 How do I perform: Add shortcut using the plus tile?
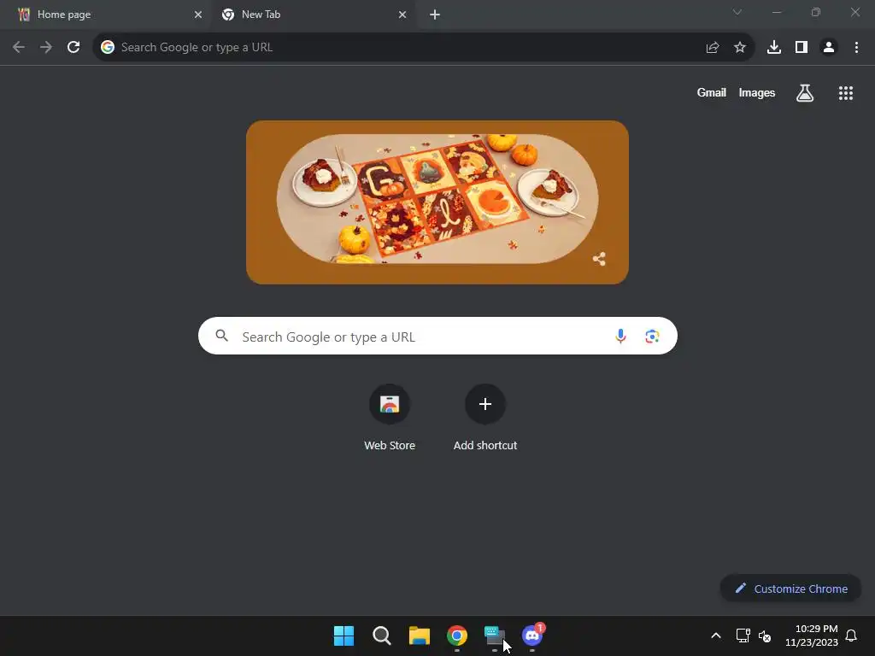coord(485,418)
